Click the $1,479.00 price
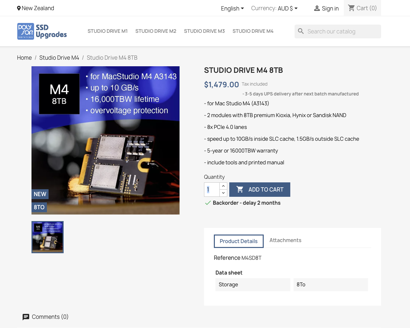Image resolution: width=410 pixels, height=328 pixels. pos(221,85)
